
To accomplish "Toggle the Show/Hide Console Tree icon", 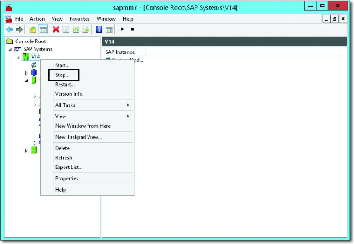I will (x=43, y=29).
